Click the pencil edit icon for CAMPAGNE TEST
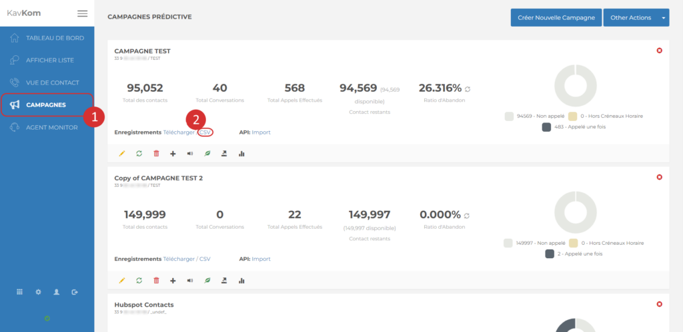Screen dimensions: 683x332 coord(122,154)
